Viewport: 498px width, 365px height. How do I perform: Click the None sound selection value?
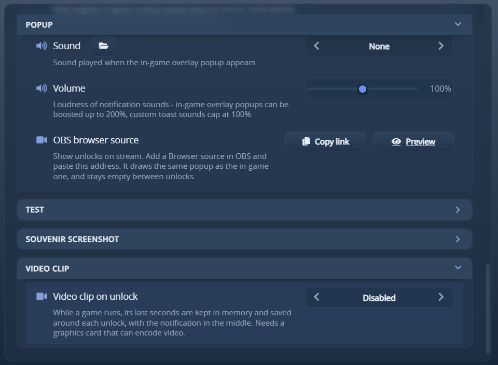click(x=379, y=46)
